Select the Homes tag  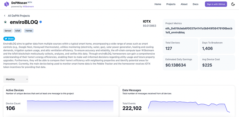(x=29, y=31)
